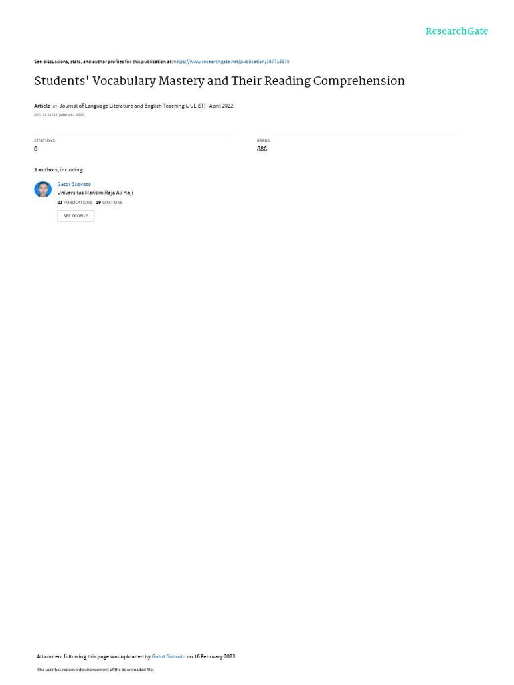Screen dimensions: 514x685
Task: Click the Article type label
Action: [42, 106]
